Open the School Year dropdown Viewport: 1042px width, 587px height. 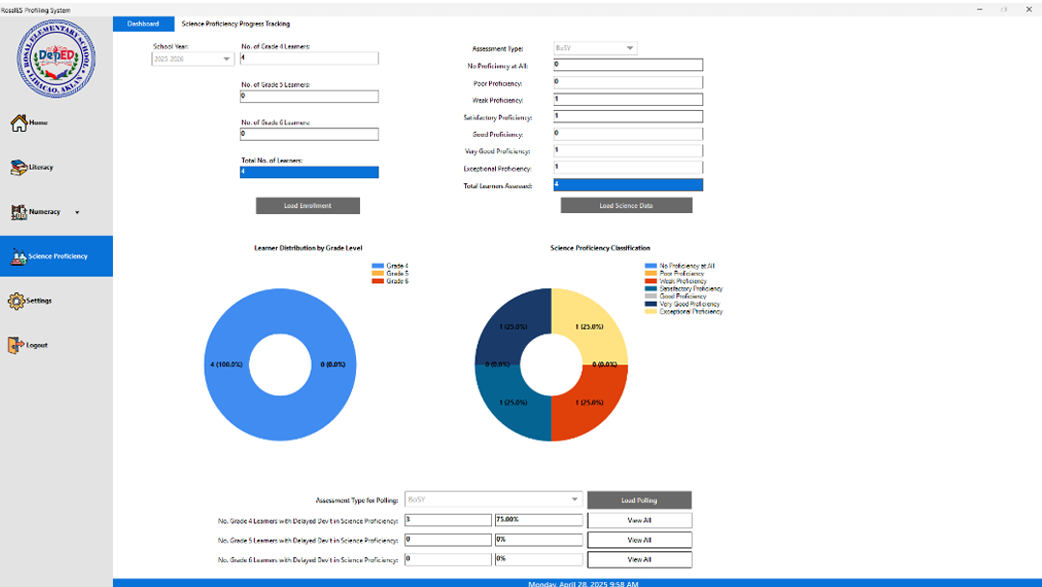click(x=193, y=59)
